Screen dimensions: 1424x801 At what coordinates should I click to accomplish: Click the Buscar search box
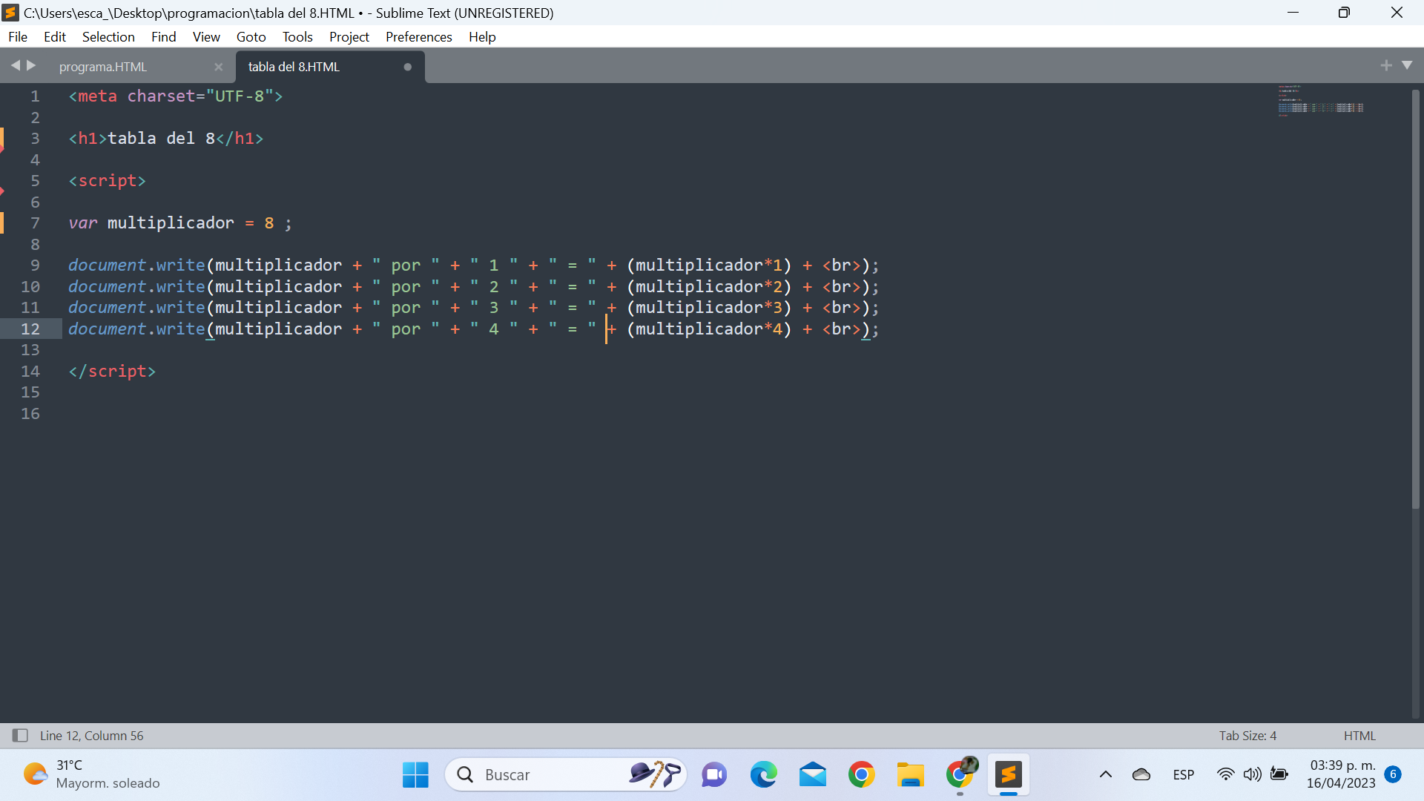click(565, 775)
